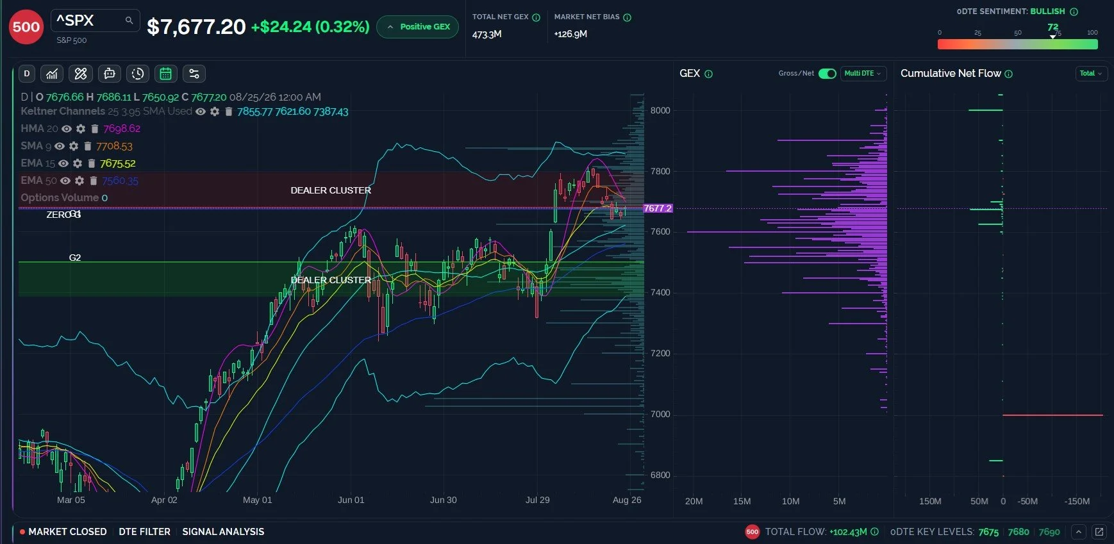The width and height of the screenshot is (1114, 544).
Task: Click the 7675 key level
Action: 988,532
